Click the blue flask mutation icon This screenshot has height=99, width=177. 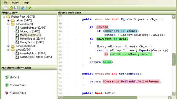(x=23, y=8)
